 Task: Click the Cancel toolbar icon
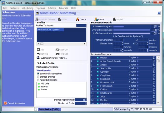(77, 19)
